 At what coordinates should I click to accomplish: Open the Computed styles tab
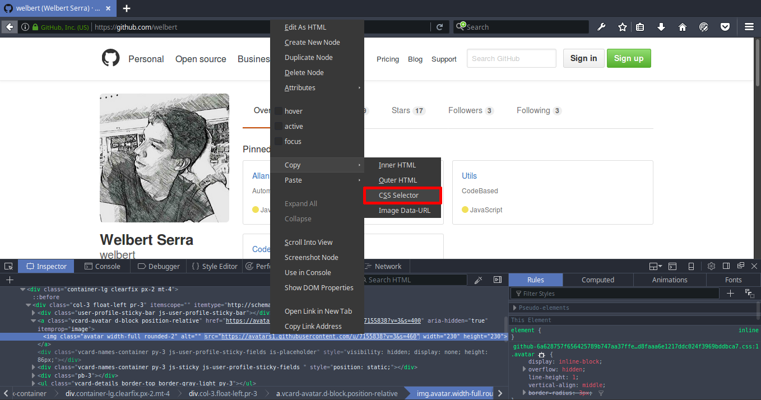(x=598, y=280)
